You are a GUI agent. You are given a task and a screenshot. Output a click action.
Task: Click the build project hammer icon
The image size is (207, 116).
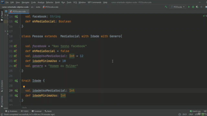(166, 7)
